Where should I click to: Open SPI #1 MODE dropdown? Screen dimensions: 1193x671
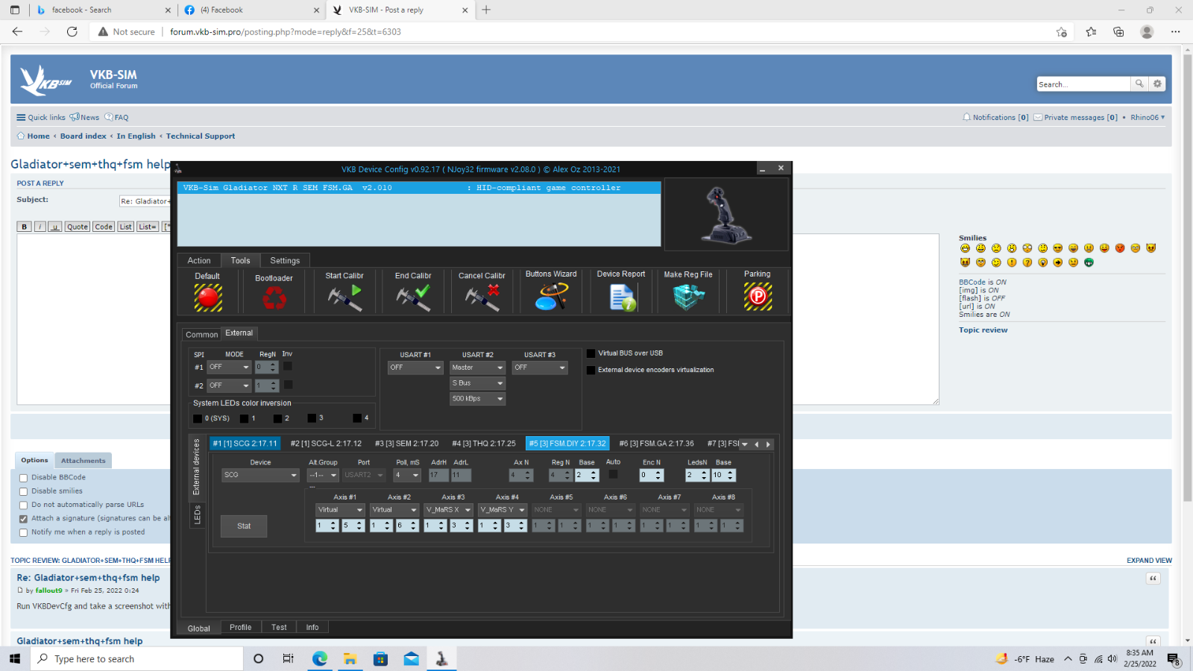click(x=229, y=367)
